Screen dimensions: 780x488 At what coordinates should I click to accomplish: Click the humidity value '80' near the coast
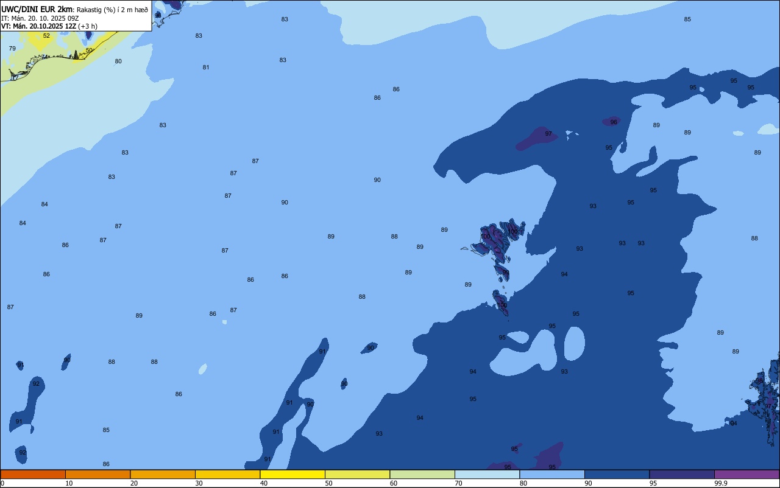pyautogui.click(x=118, y=61)
